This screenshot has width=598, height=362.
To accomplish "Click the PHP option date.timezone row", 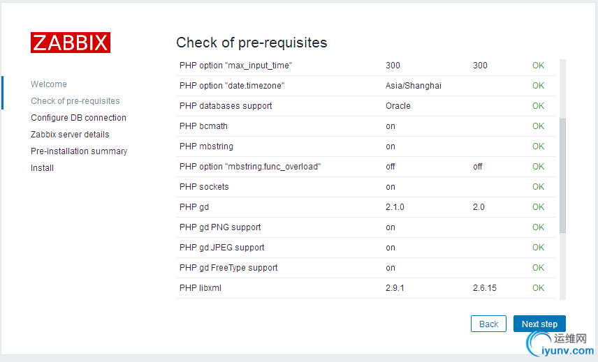I will (366, 86).
